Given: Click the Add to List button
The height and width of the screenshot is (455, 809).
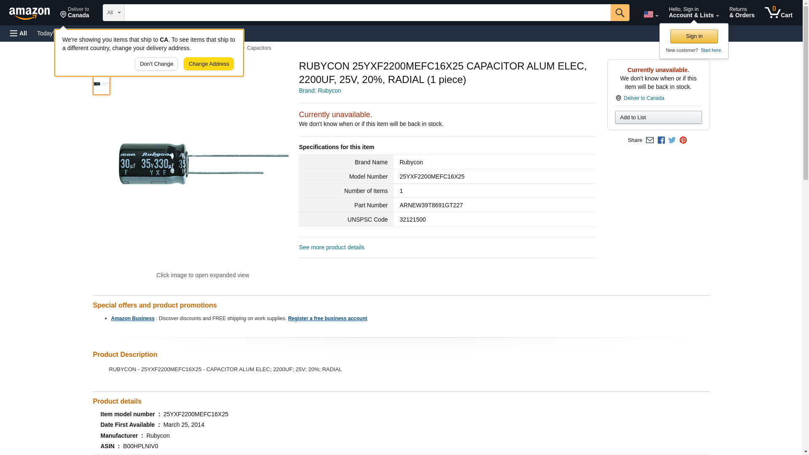Looking at the screenshot, I should click(658, 117).
